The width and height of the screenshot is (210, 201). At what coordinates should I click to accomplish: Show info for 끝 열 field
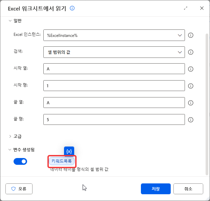[x=191, y=103]
